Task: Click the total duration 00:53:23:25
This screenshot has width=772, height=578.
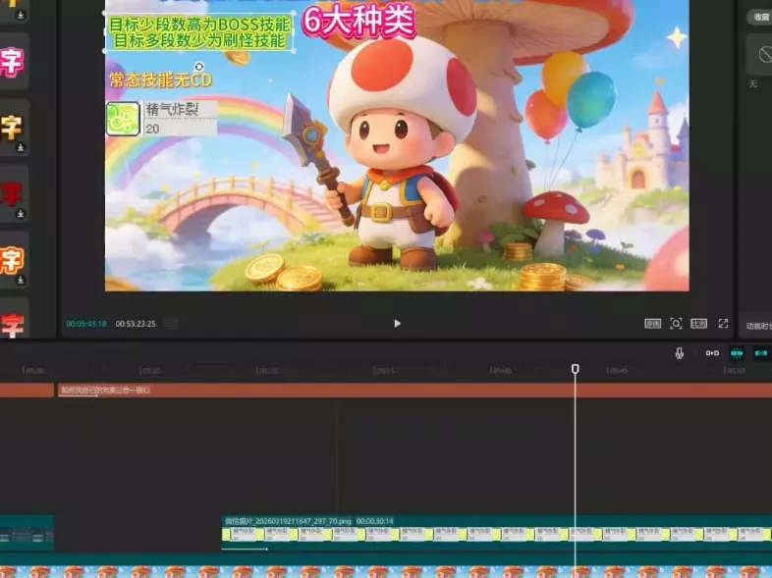Action: tap(136, 324)
